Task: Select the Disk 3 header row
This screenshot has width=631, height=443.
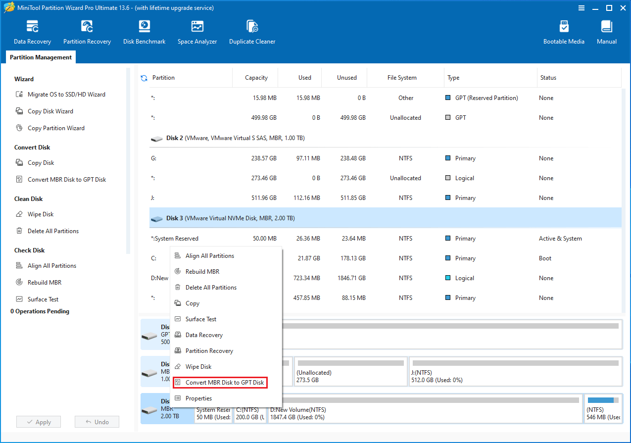Action: (x=385, y=218)
